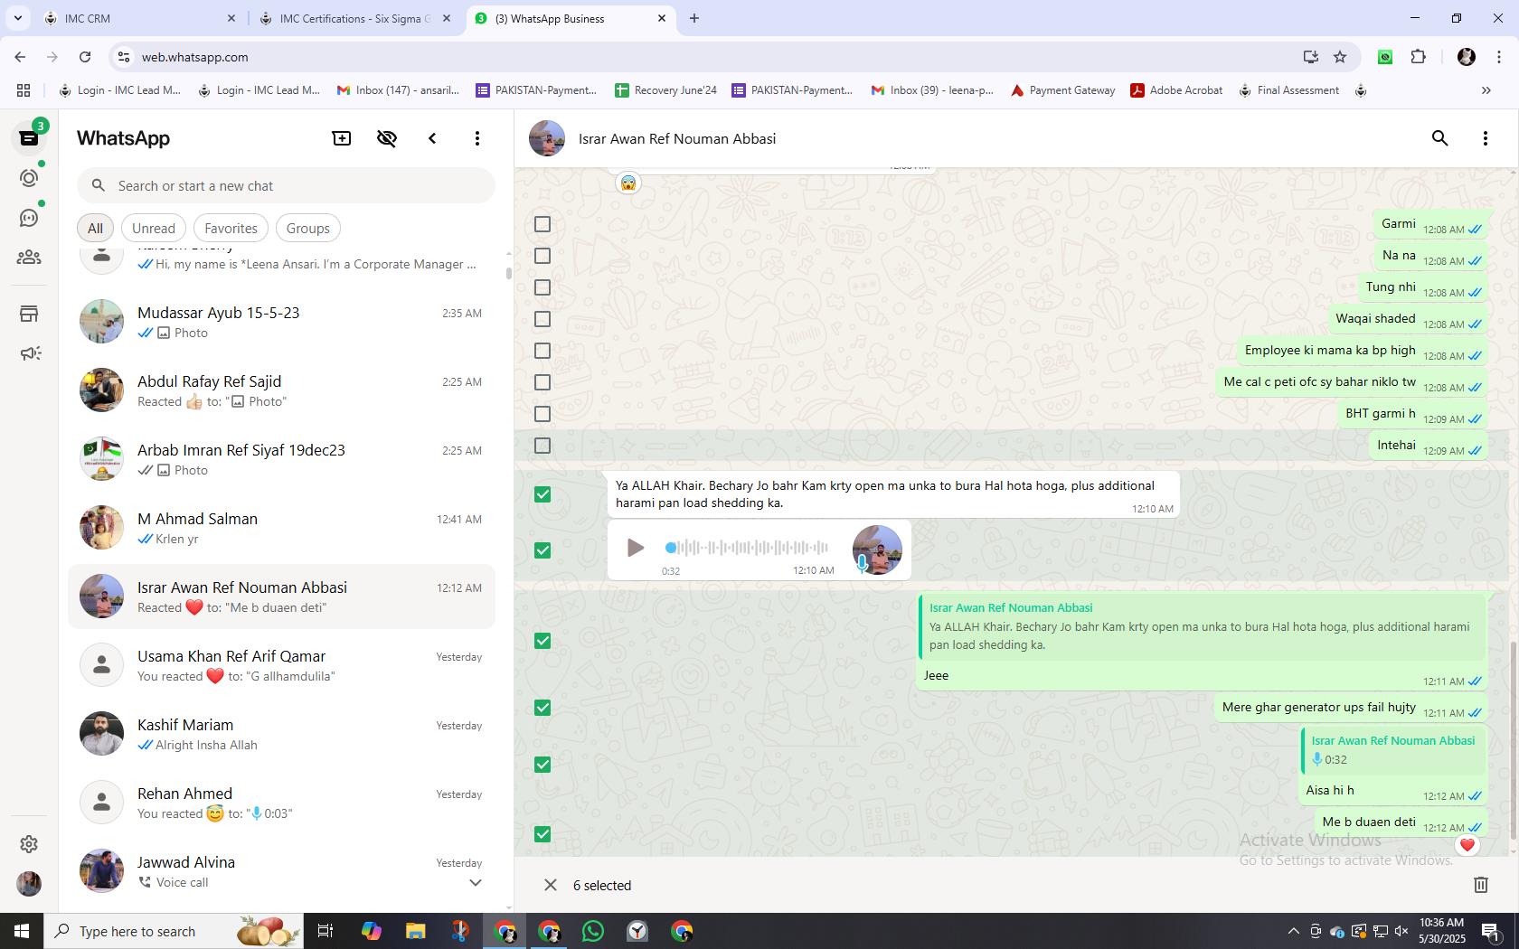Open the Communities icon in sidebar
The height and width of the screenshot is (949, 1519).
coord(29,258)
